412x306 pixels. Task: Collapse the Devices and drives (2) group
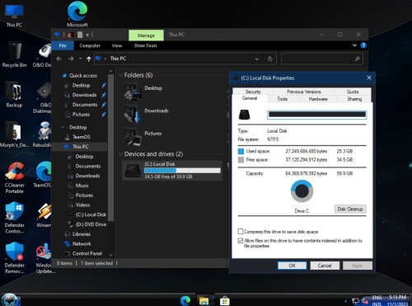(120, 154)
